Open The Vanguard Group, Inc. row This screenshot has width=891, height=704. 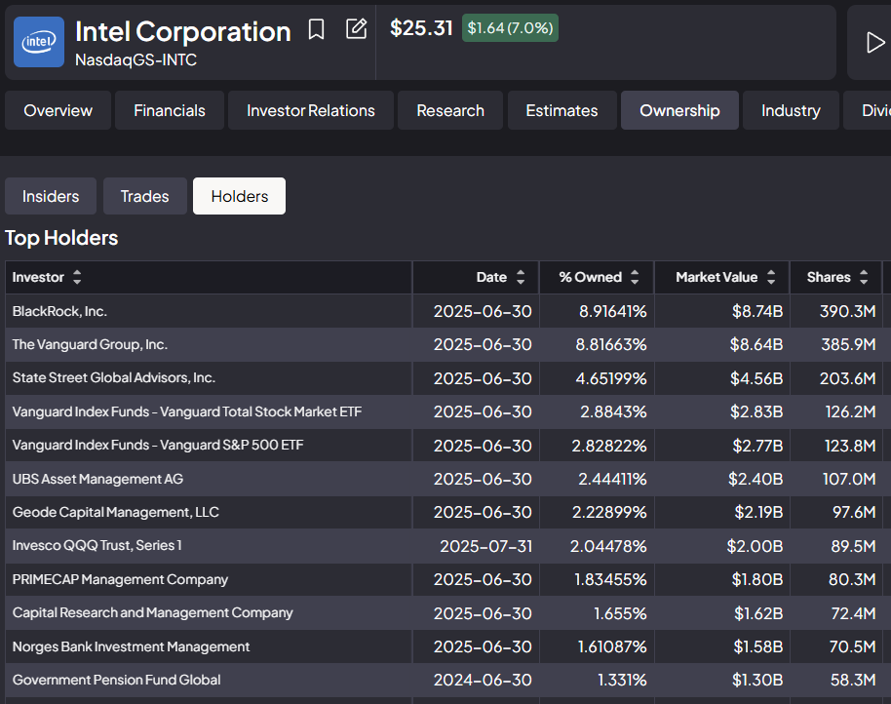click(x=444, y=344)
